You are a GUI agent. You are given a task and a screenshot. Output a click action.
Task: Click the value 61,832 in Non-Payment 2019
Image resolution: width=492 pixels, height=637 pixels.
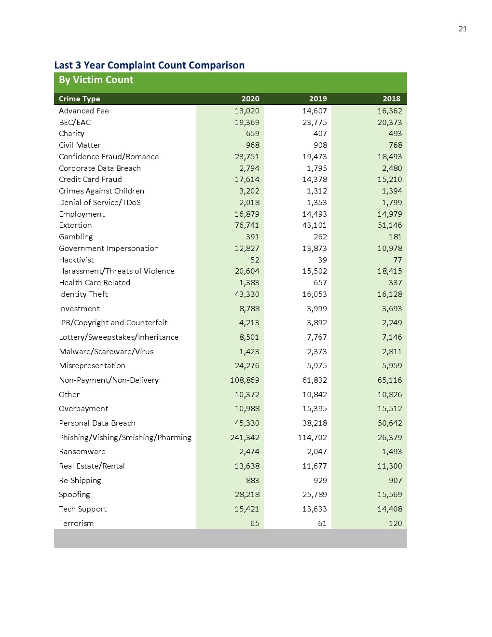314,380
